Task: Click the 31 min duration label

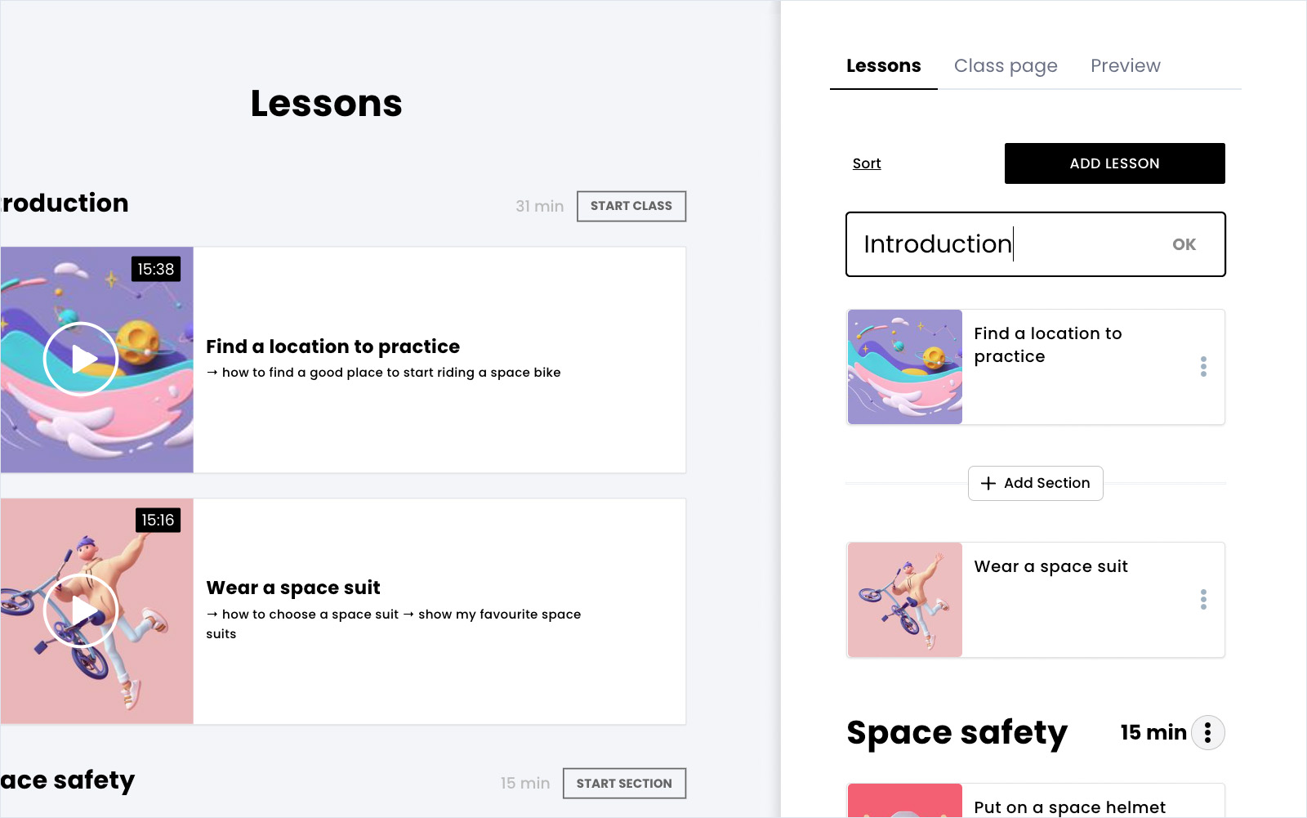Action: (539, 206)
